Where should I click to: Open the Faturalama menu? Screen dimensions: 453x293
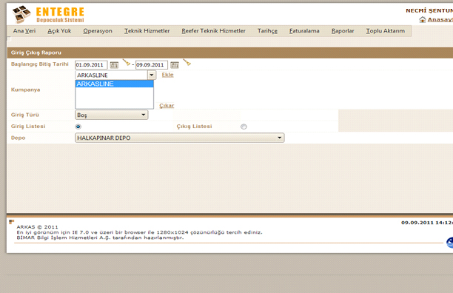click(304, 31)
